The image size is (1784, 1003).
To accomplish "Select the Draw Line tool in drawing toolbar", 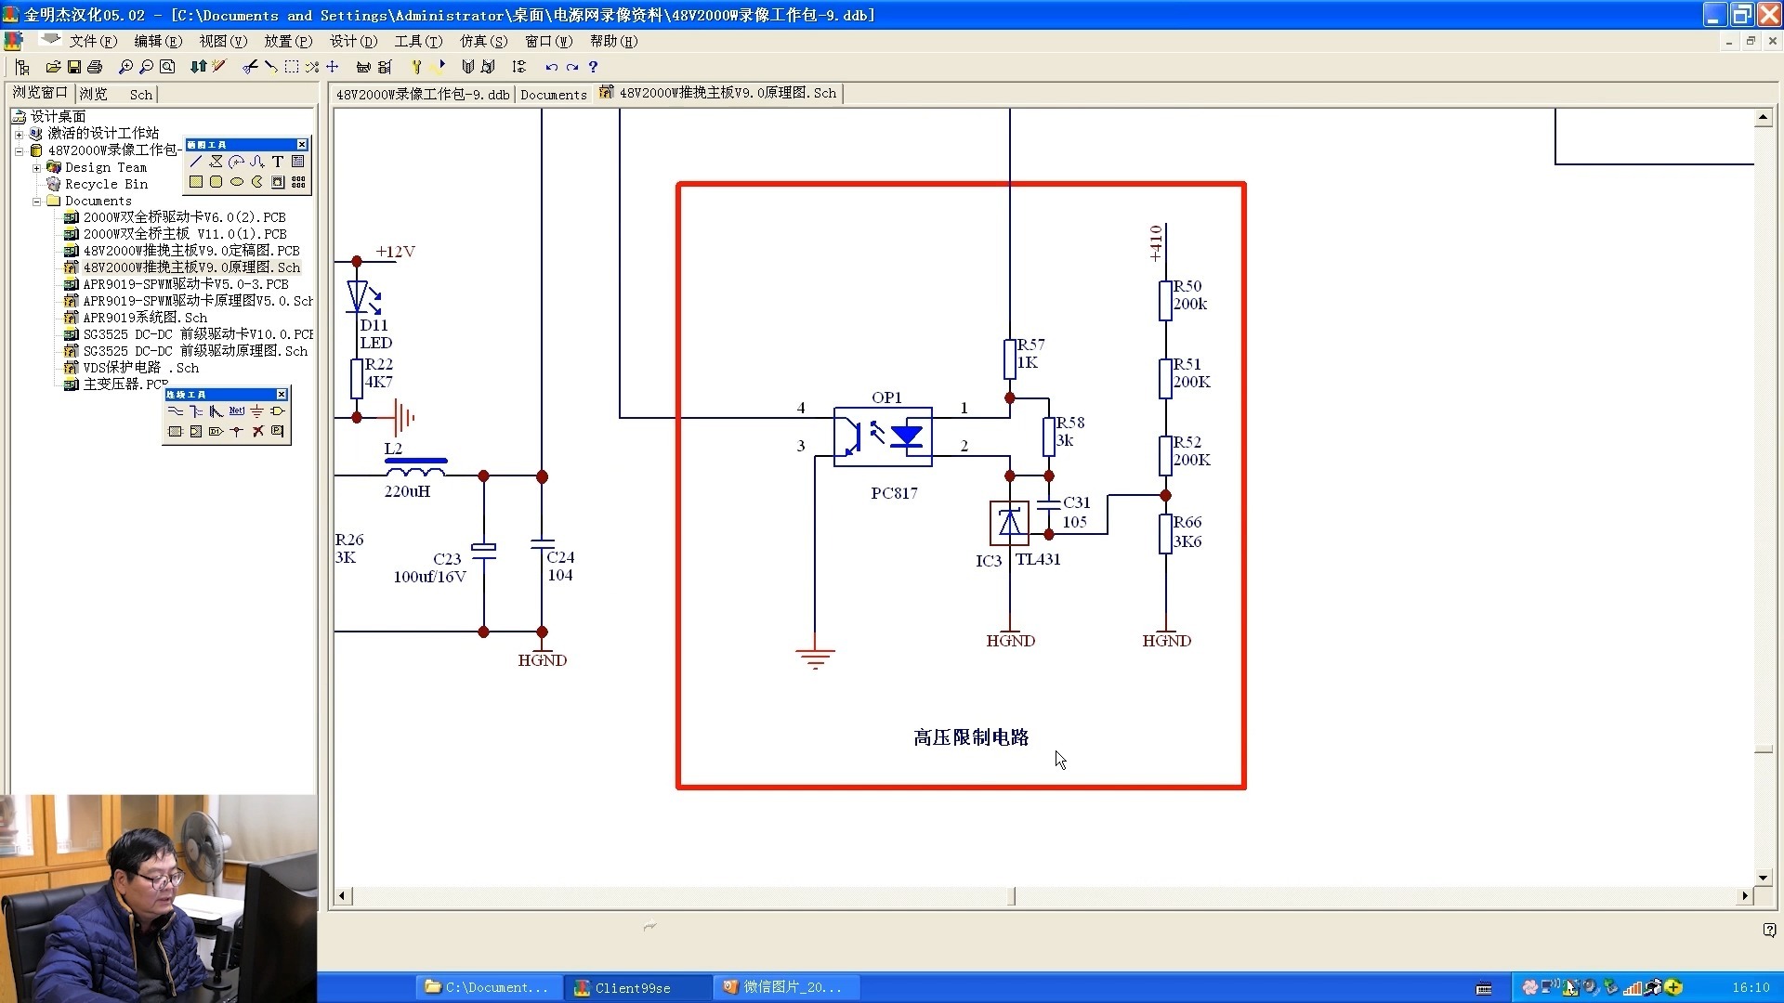I will (196, 162).
